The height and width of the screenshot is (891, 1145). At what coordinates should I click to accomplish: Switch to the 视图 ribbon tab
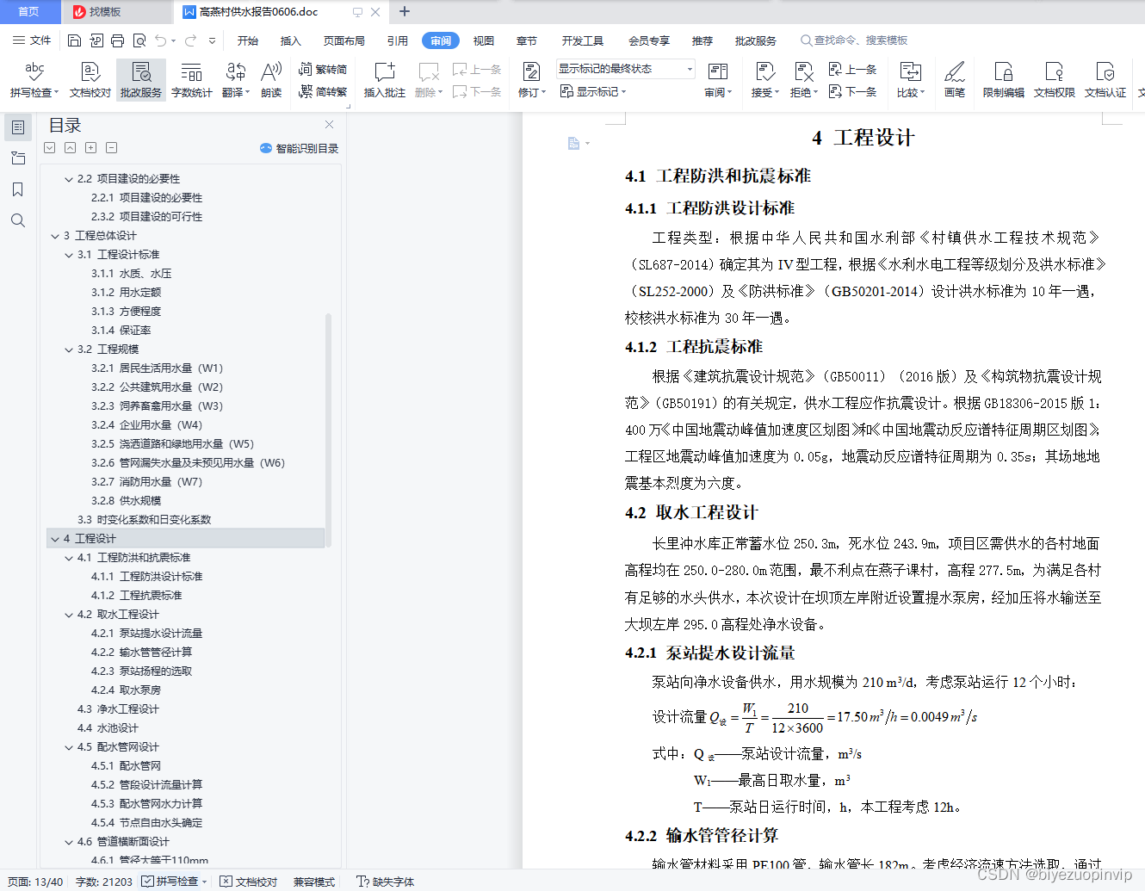(484, 40)
